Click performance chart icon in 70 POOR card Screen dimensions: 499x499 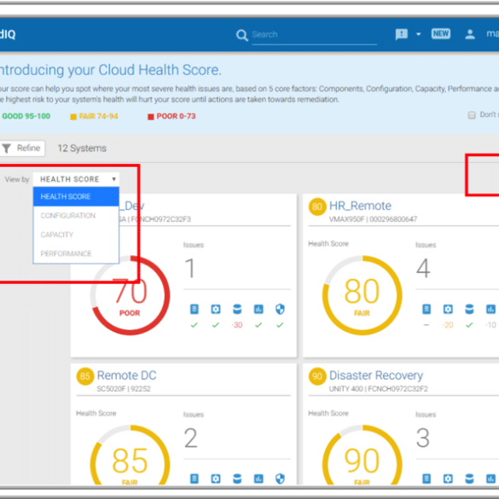258,309
